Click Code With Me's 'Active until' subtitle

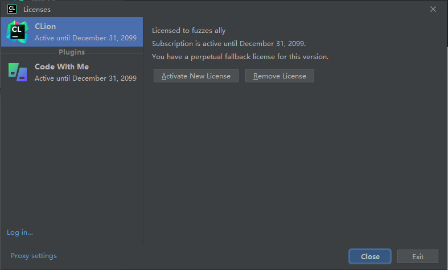pos(85,78)
